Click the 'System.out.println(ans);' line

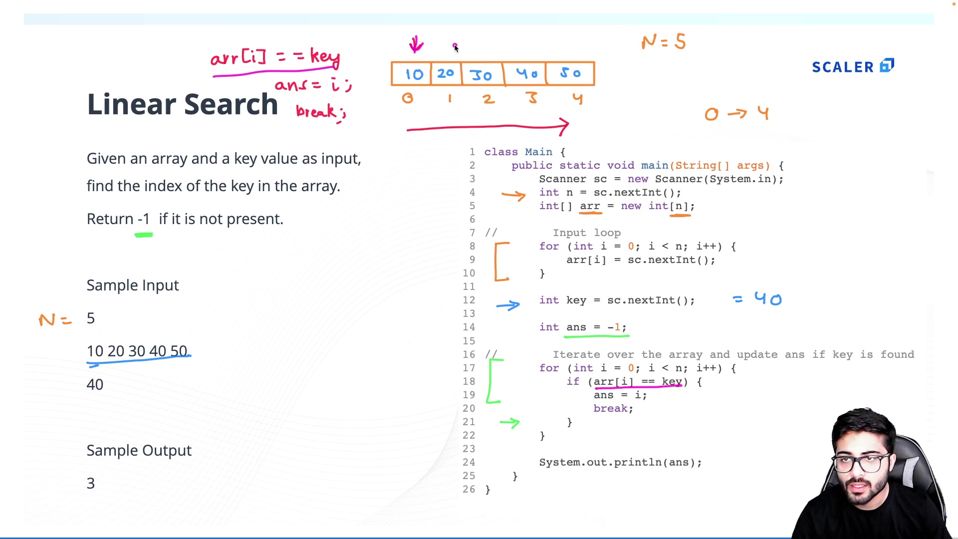click(620, 462)
